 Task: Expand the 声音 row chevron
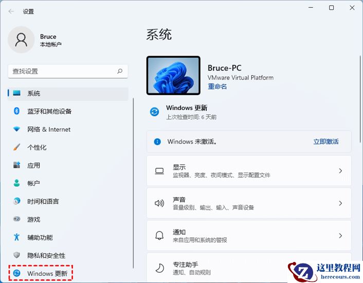340,203
